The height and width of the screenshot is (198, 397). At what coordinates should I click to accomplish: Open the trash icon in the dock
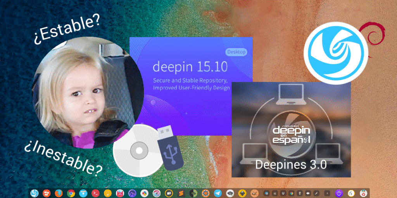click(363, 193)
